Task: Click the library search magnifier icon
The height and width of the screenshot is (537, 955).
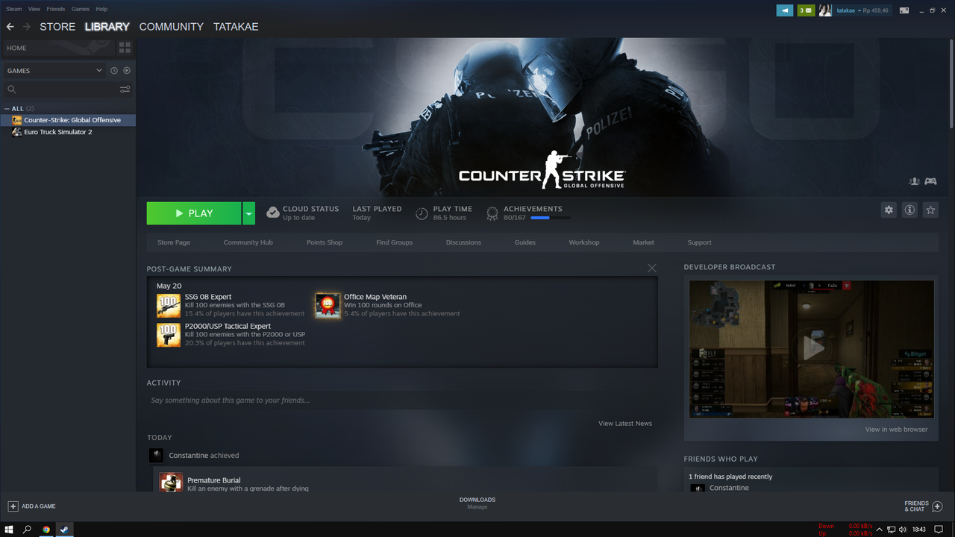Action: pos(12,89)
